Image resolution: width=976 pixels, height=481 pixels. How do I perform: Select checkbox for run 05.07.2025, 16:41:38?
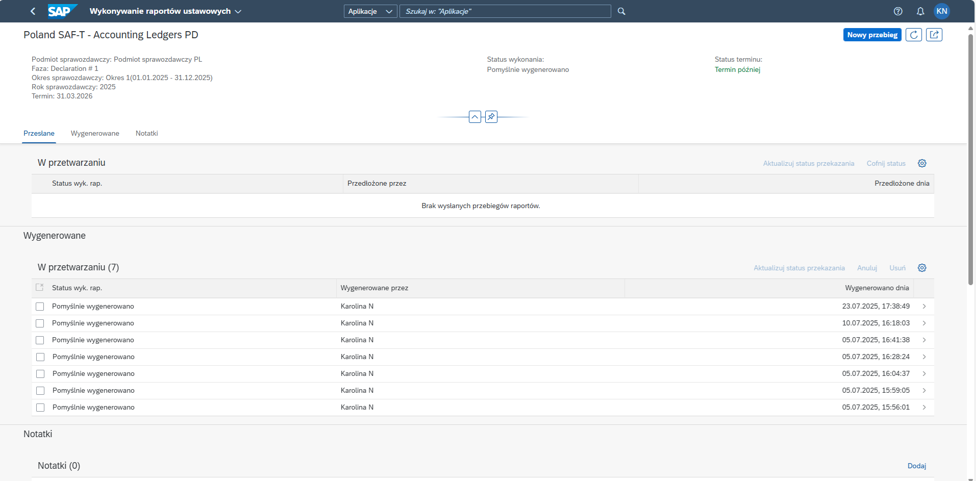(x=40, y=340)
